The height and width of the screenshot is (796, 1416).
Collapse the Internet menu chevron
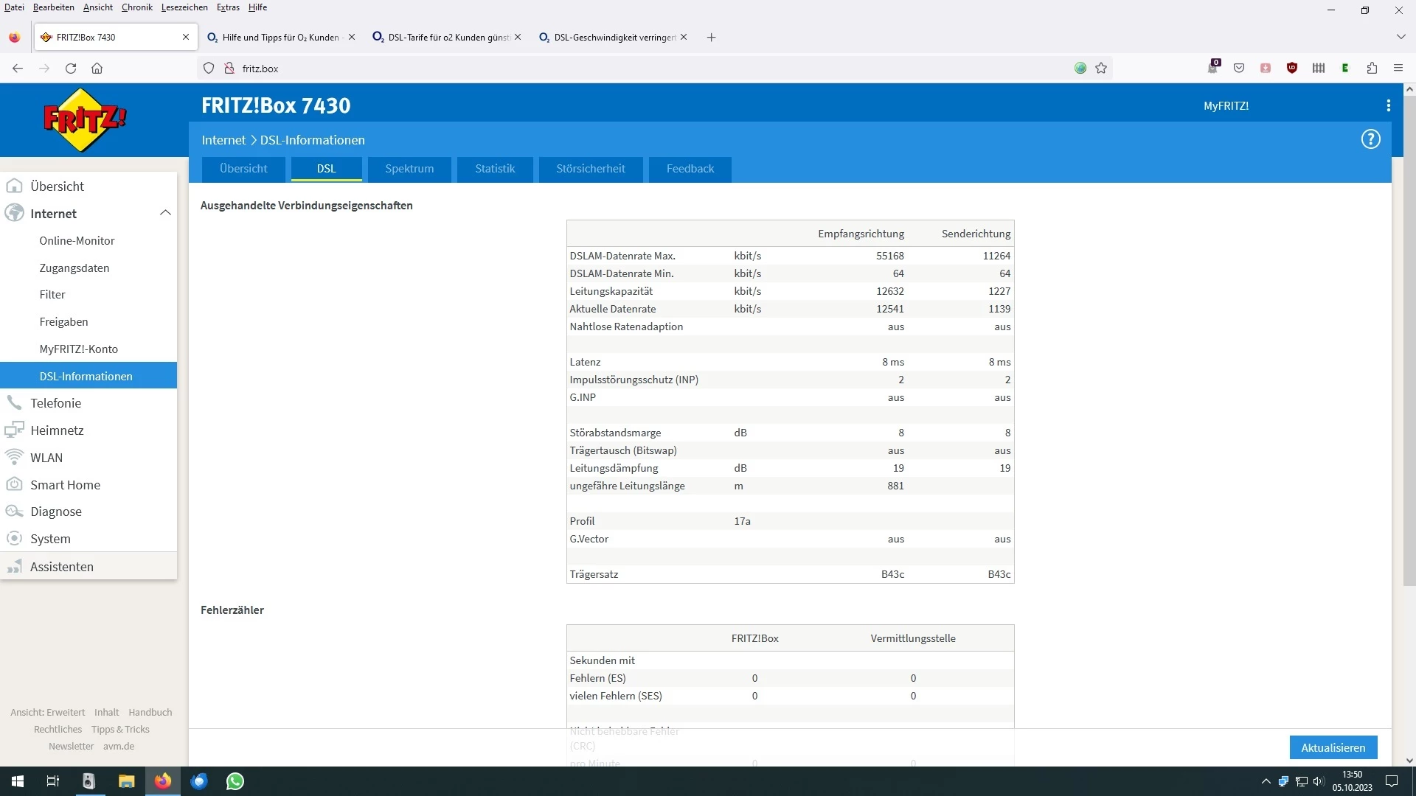[165, 213]
